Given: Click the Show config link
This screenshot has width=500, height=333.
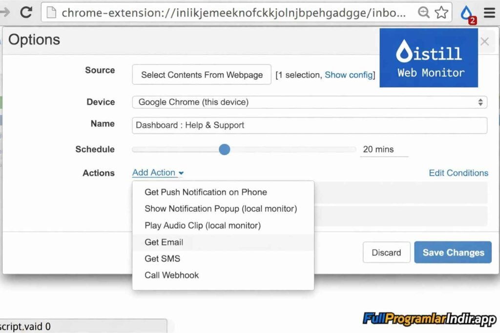Looking at the screenshot, I should coord(349,75).
